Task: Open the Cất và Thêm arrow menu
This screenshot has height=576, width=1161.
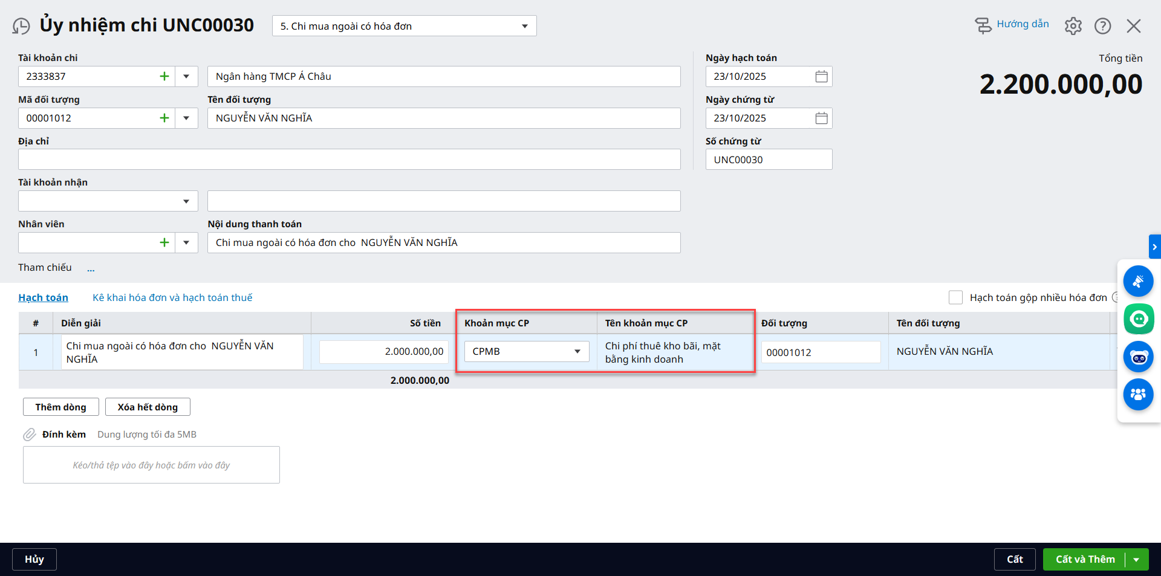Action: point(1137,560)
